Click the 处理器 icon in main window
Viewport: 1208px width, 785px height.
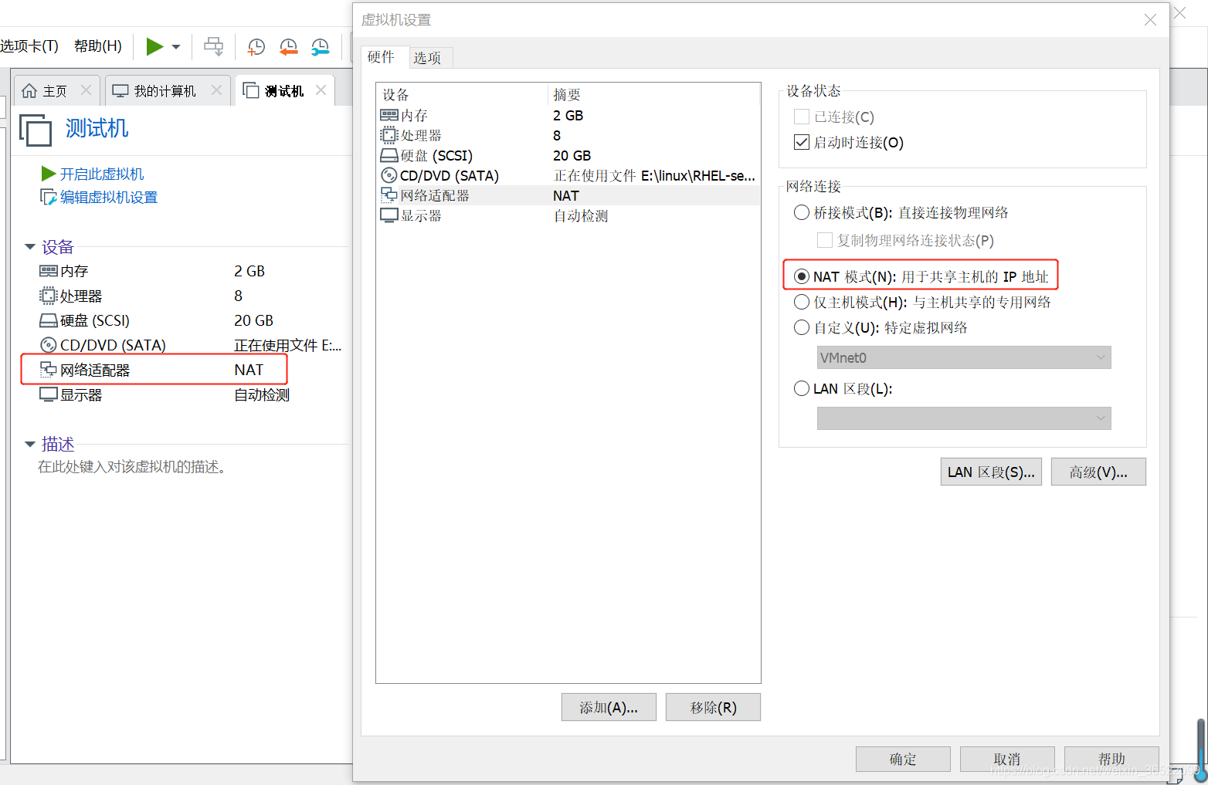[x=48, y=296]
